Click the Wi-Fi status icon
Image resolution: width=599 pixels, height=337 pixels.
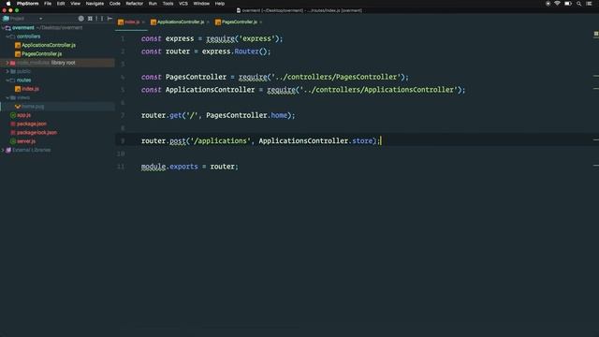coord(558,4)
